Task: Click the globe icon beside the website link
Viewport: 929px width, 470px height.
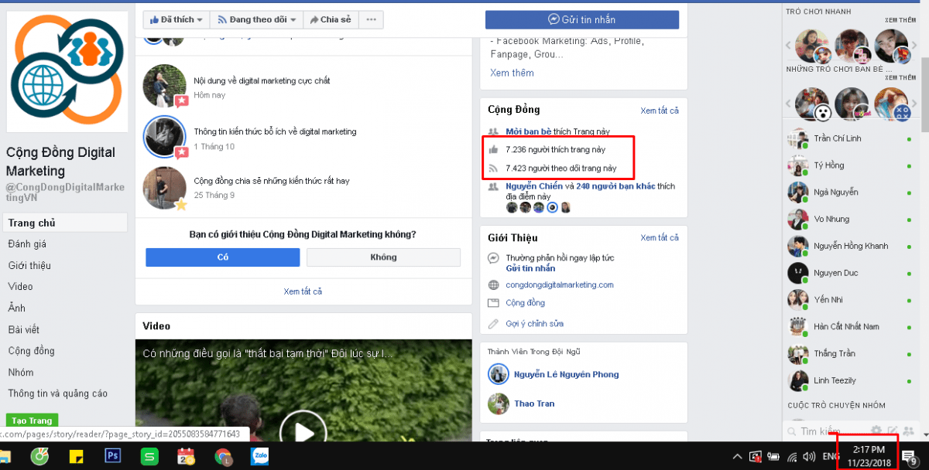Action: pos(493,284)
